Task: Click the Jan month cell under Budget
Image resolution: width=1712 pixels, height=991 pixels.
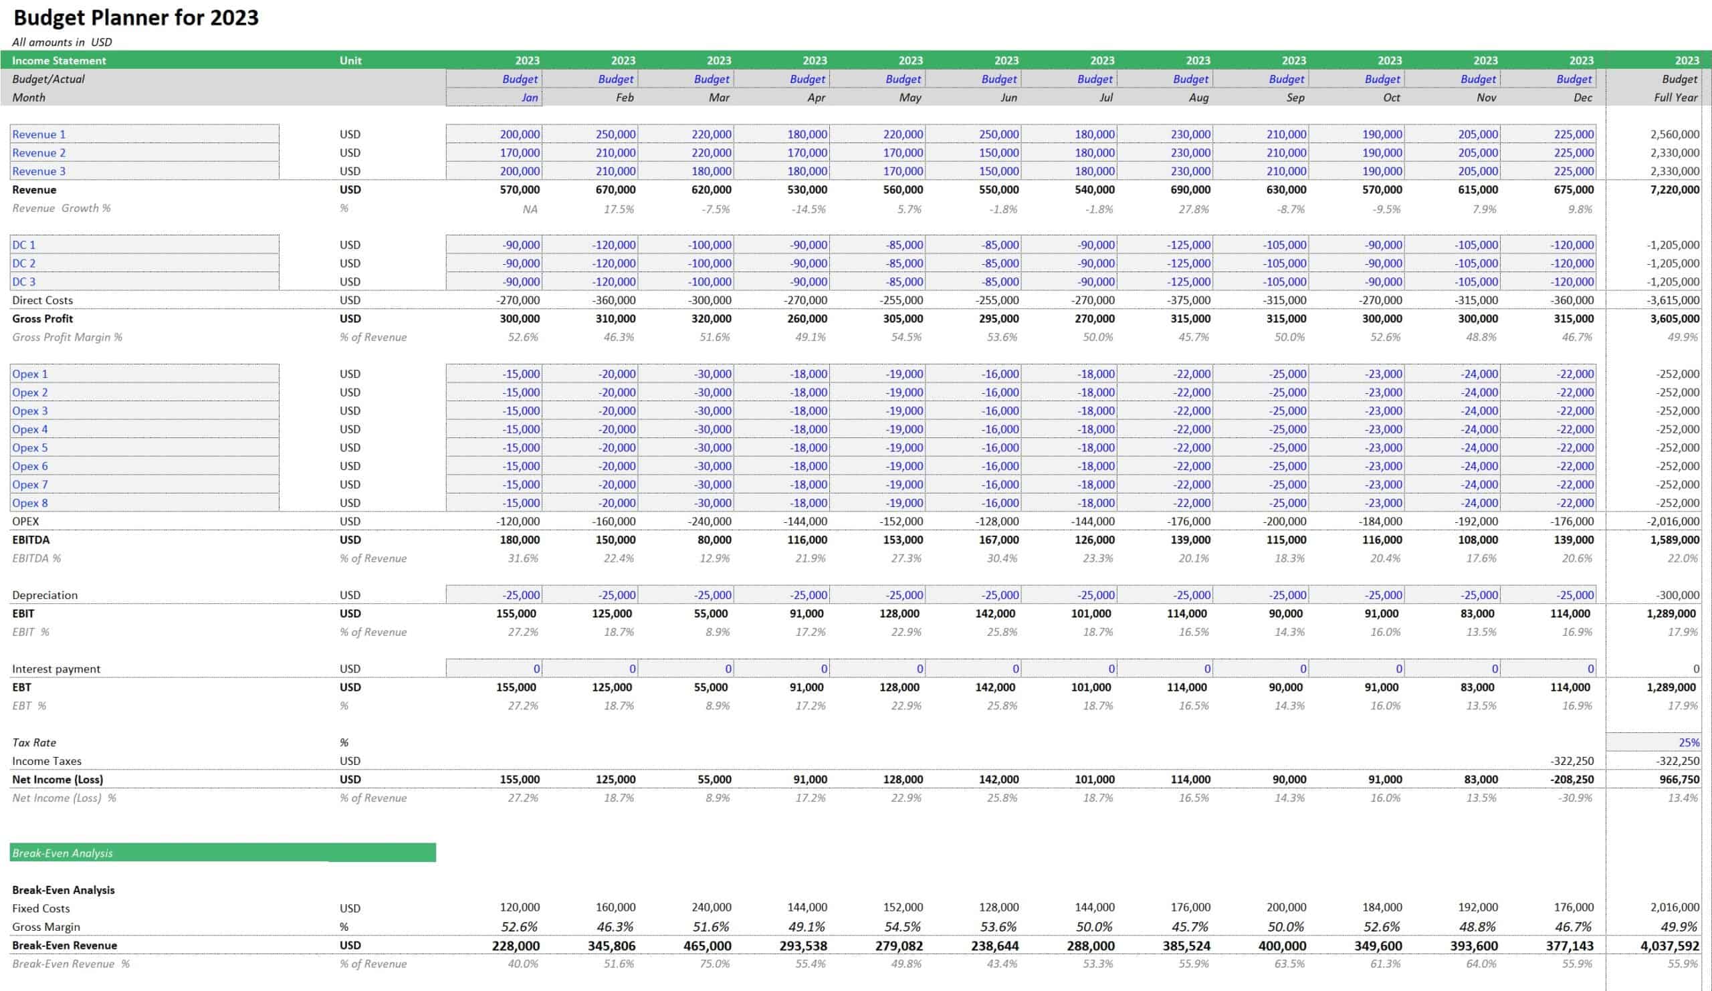Action: click(494, 97)
